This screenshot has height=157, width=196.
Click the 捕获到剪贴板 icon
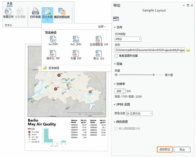(62, 11)
